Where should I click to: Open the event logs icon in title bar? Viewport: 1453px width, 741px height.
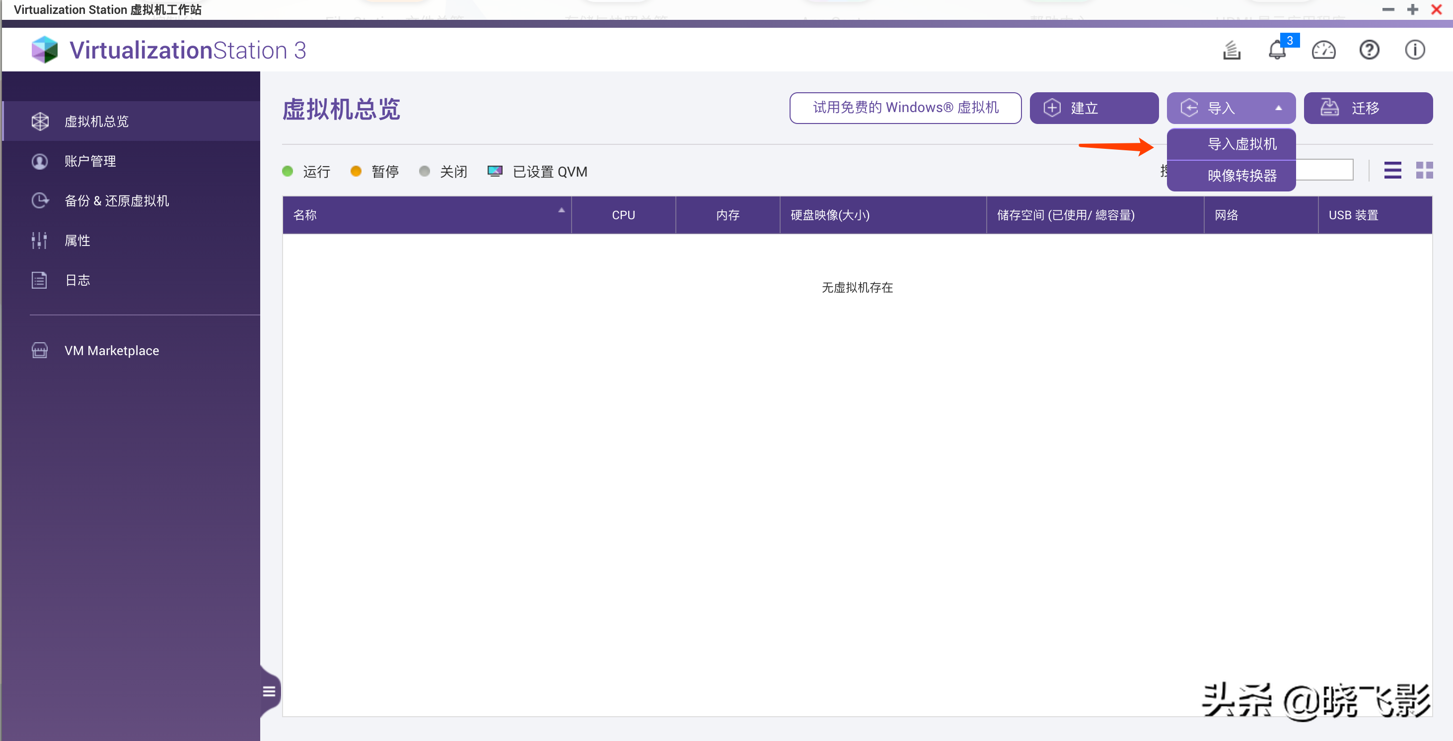(x=1233, y=50)
